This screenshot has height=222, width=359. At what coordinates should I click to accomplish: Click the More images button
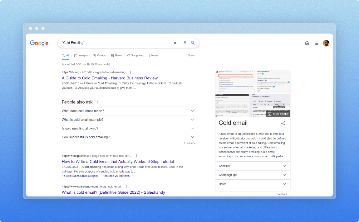tap(278, 114)
